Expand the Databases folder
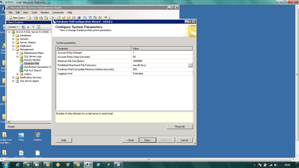 (13, 36)
